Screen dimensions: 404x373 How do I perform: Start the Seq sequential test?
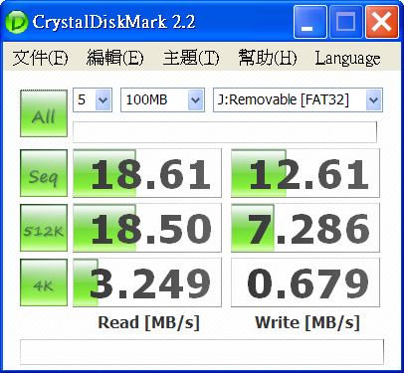click(44, 173)
